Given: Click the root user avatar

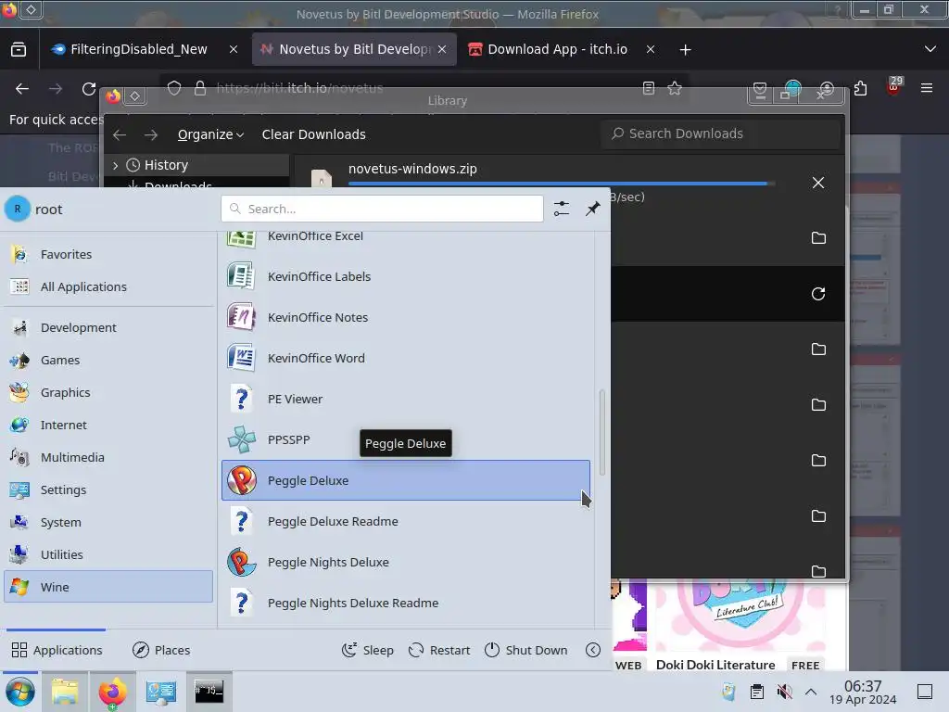Looking at the screenshot, I should coord(18,209).
